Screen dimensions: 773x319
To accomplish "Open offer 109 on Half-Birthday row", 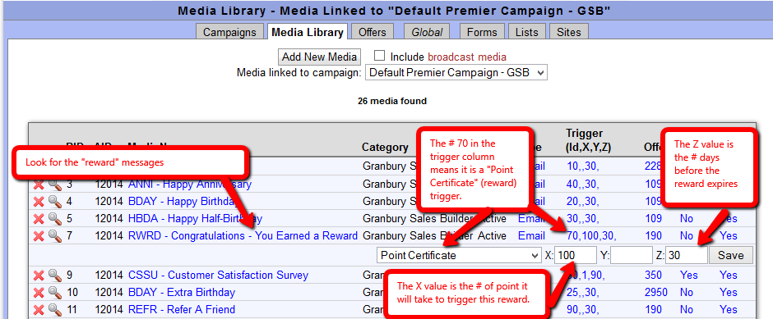I will 653,219.
